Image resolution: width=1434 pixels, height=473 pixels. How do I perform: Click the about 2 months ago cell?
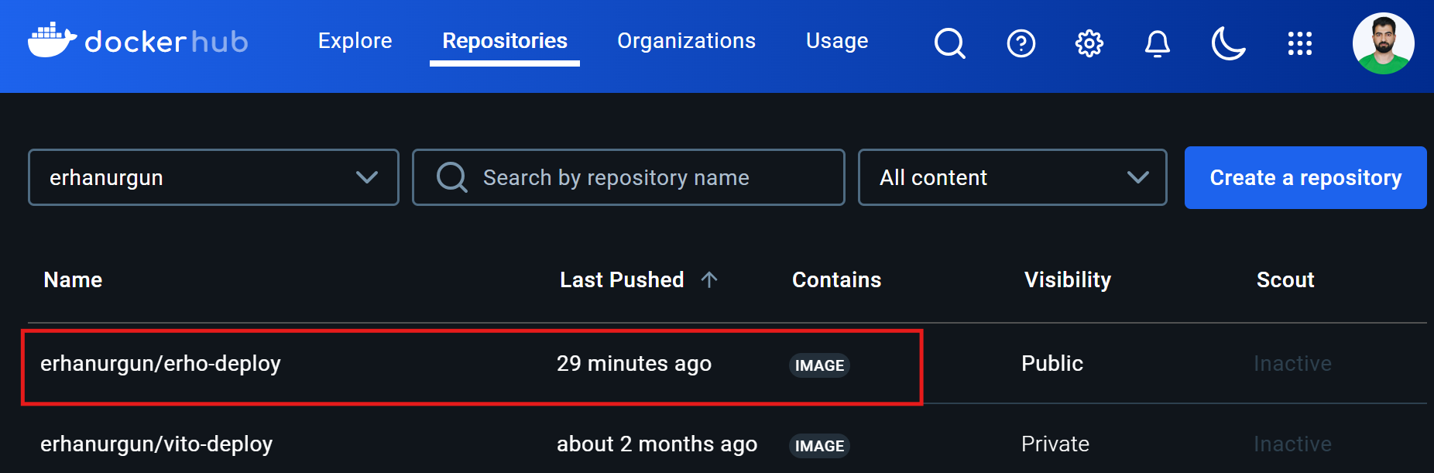coord(657,444)
